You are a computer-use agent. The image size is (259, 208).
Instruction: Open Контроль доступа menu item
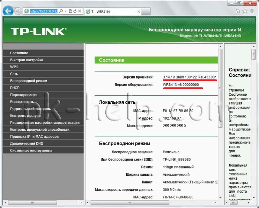43,116
